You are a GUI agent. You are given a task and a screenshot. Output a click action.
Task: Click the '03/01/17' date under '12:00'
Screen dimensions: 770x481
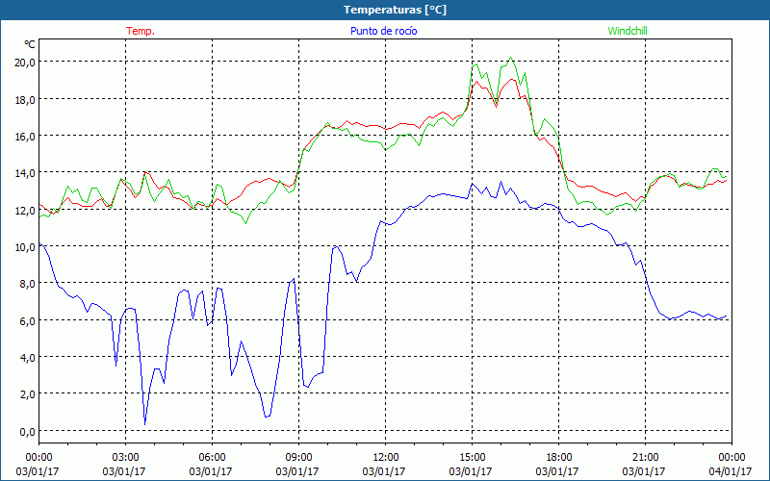384,471
